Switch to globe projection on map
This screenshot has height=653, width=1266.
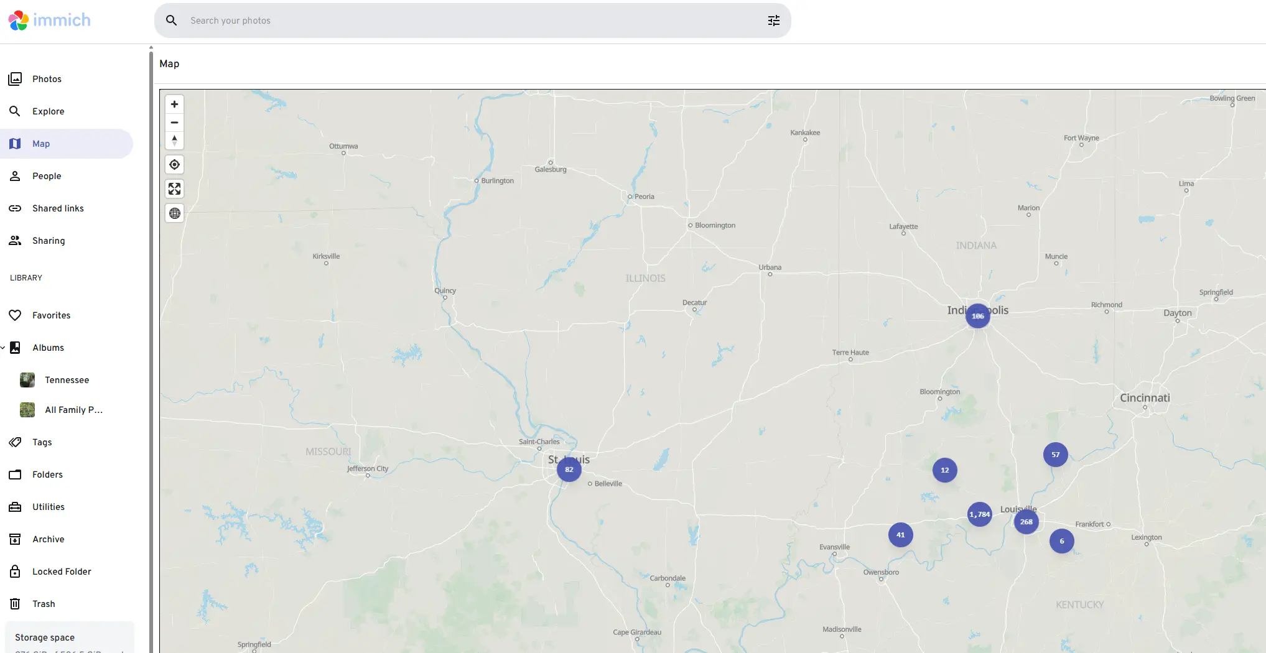tap(175, 213)
